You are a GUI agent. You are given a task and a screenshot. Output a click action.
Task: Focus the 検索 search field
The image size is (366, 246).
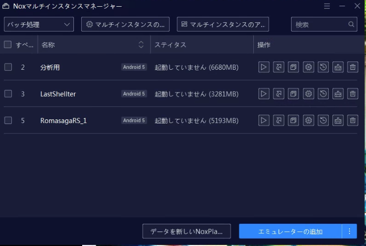[x=324, y=24]
